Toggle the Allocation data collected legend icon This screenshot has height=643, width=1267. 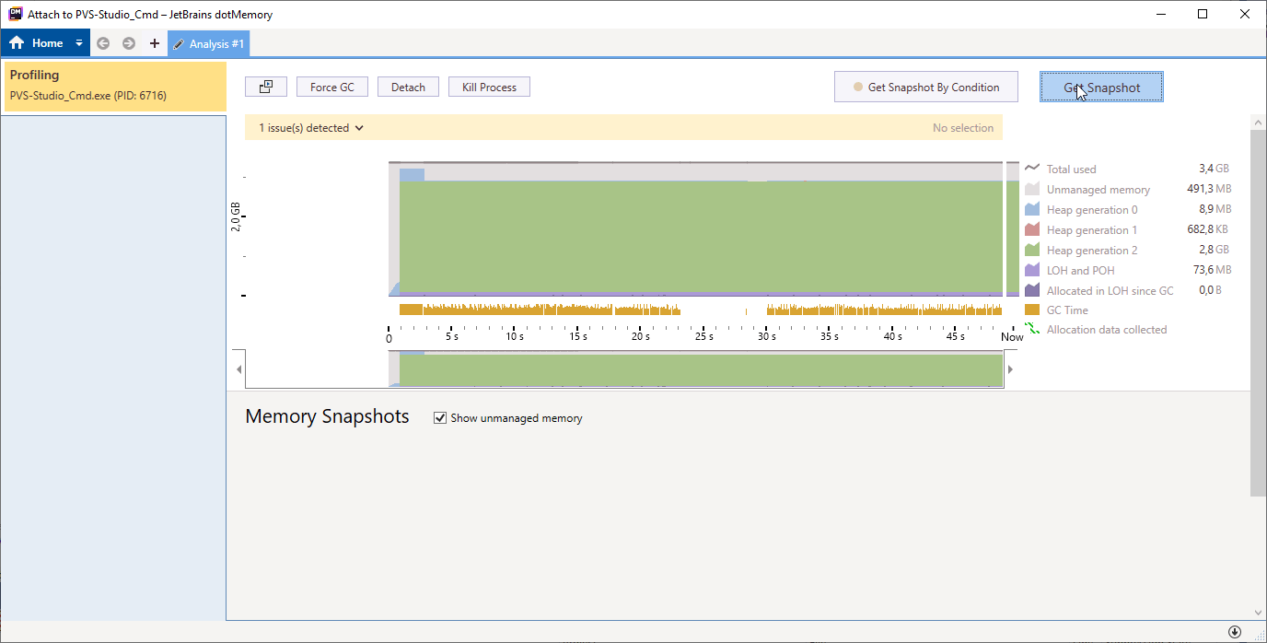(x=1032, y=329)
